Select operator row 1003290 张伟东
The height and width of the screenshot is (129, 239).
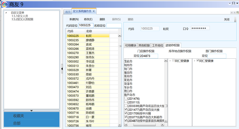pyautogui.click(x=88, y=57)
